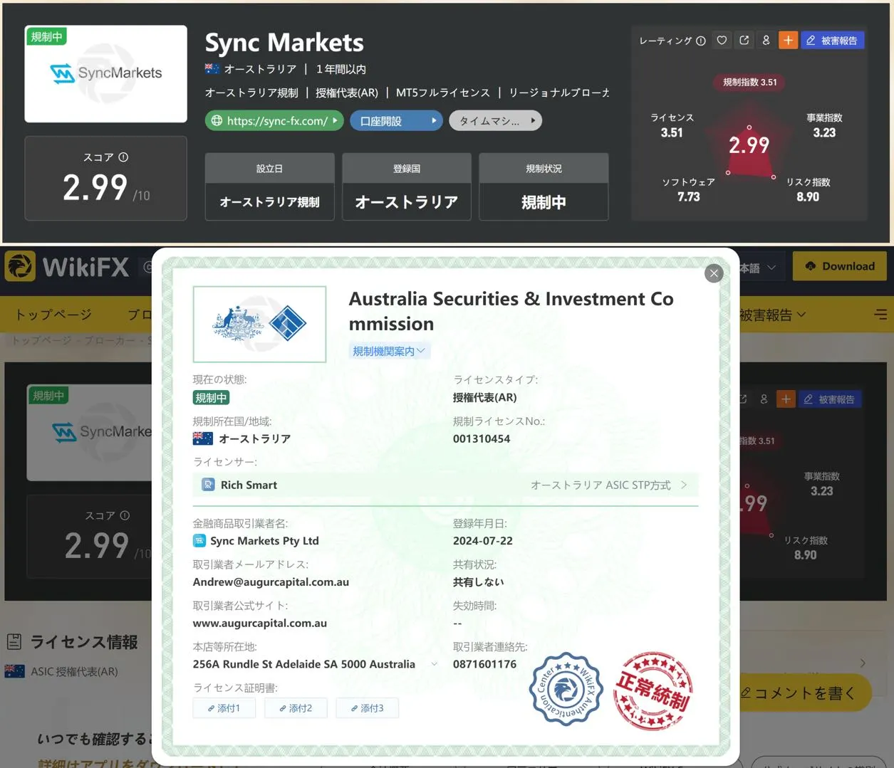
Task: Click the website www.augurcapital.com.au
Action: [x=260, y=623]
